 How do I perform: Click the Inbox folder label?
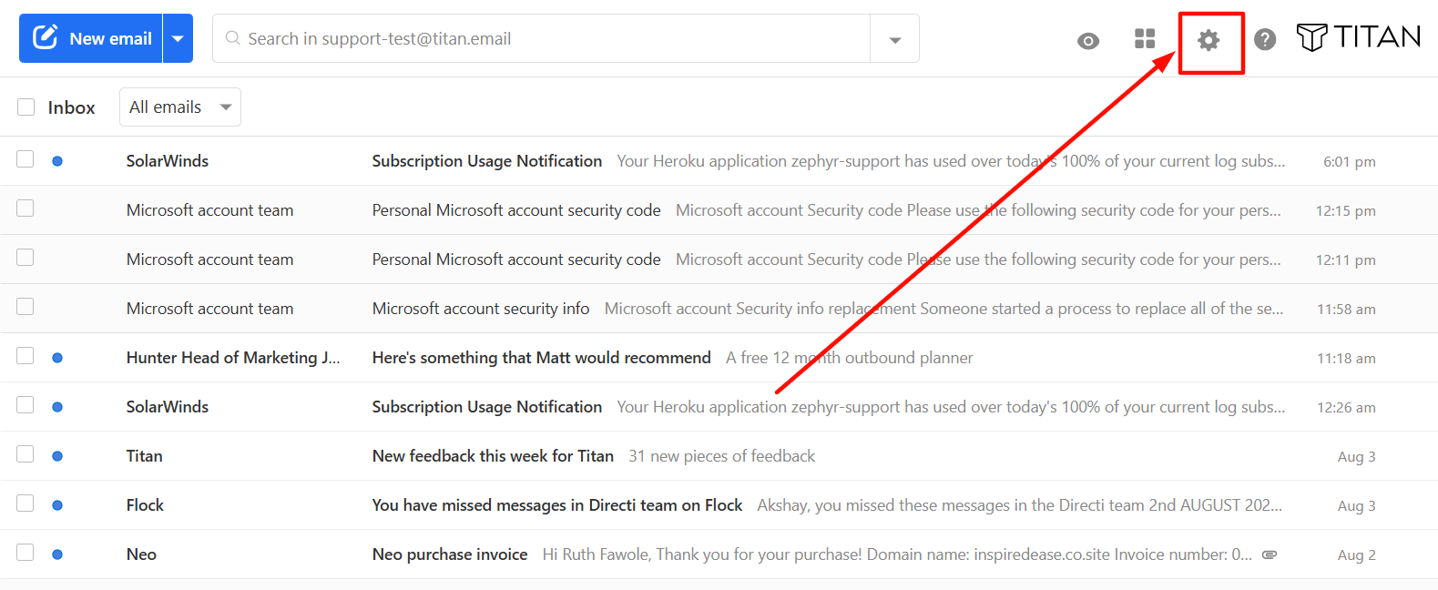tap(71, 107)
